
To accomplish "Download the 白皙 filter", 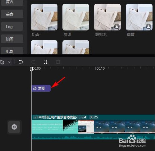I will pos(148,26).
